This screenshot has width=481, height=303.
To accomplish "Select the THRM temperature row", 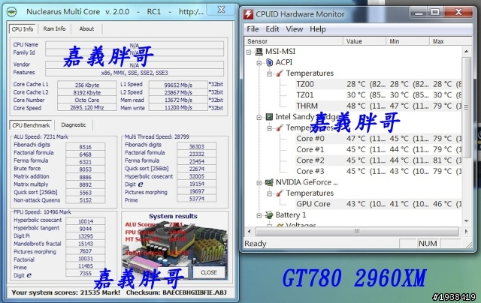I will point(378,106).
